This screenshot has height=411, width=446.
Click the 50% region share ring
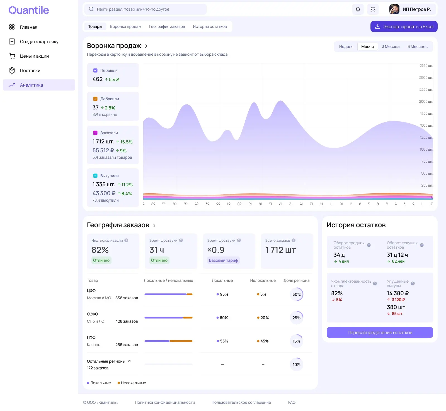[296, 294]
